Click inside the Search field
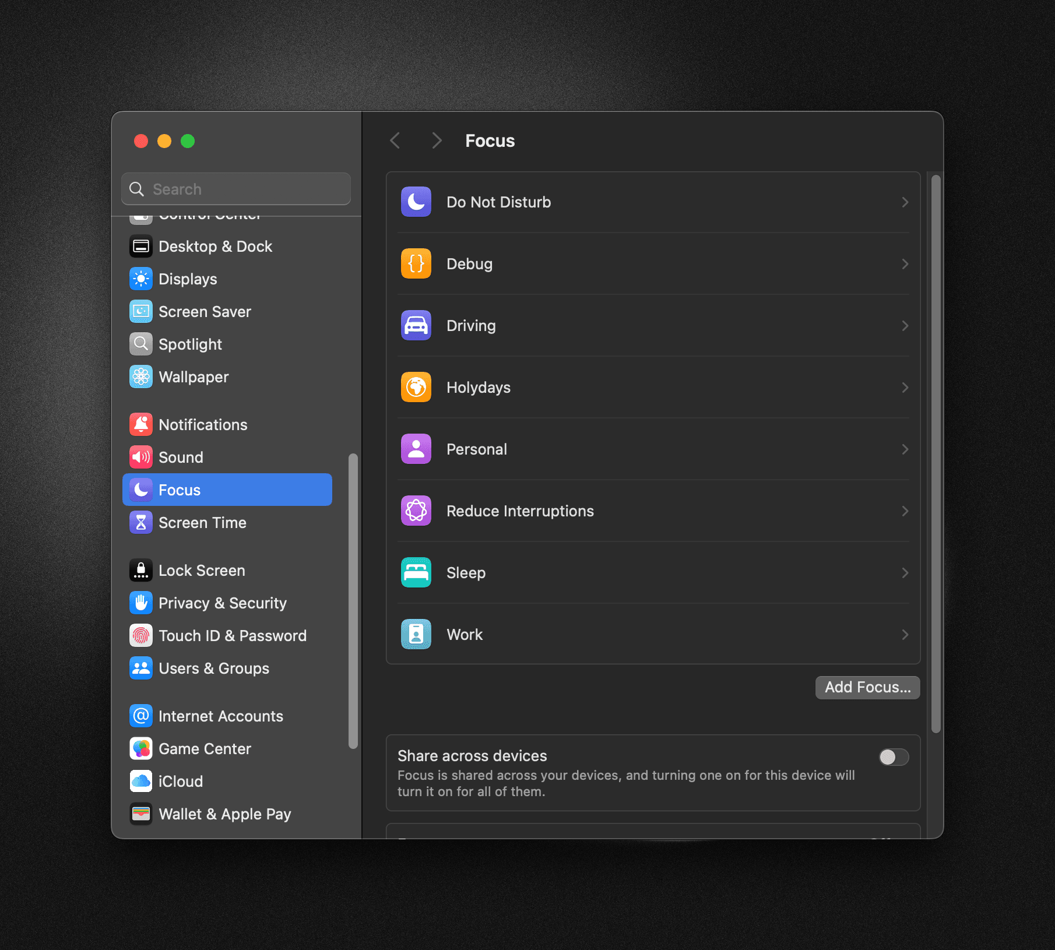Viewport: 1055px width, 950px height. point(235,188)
